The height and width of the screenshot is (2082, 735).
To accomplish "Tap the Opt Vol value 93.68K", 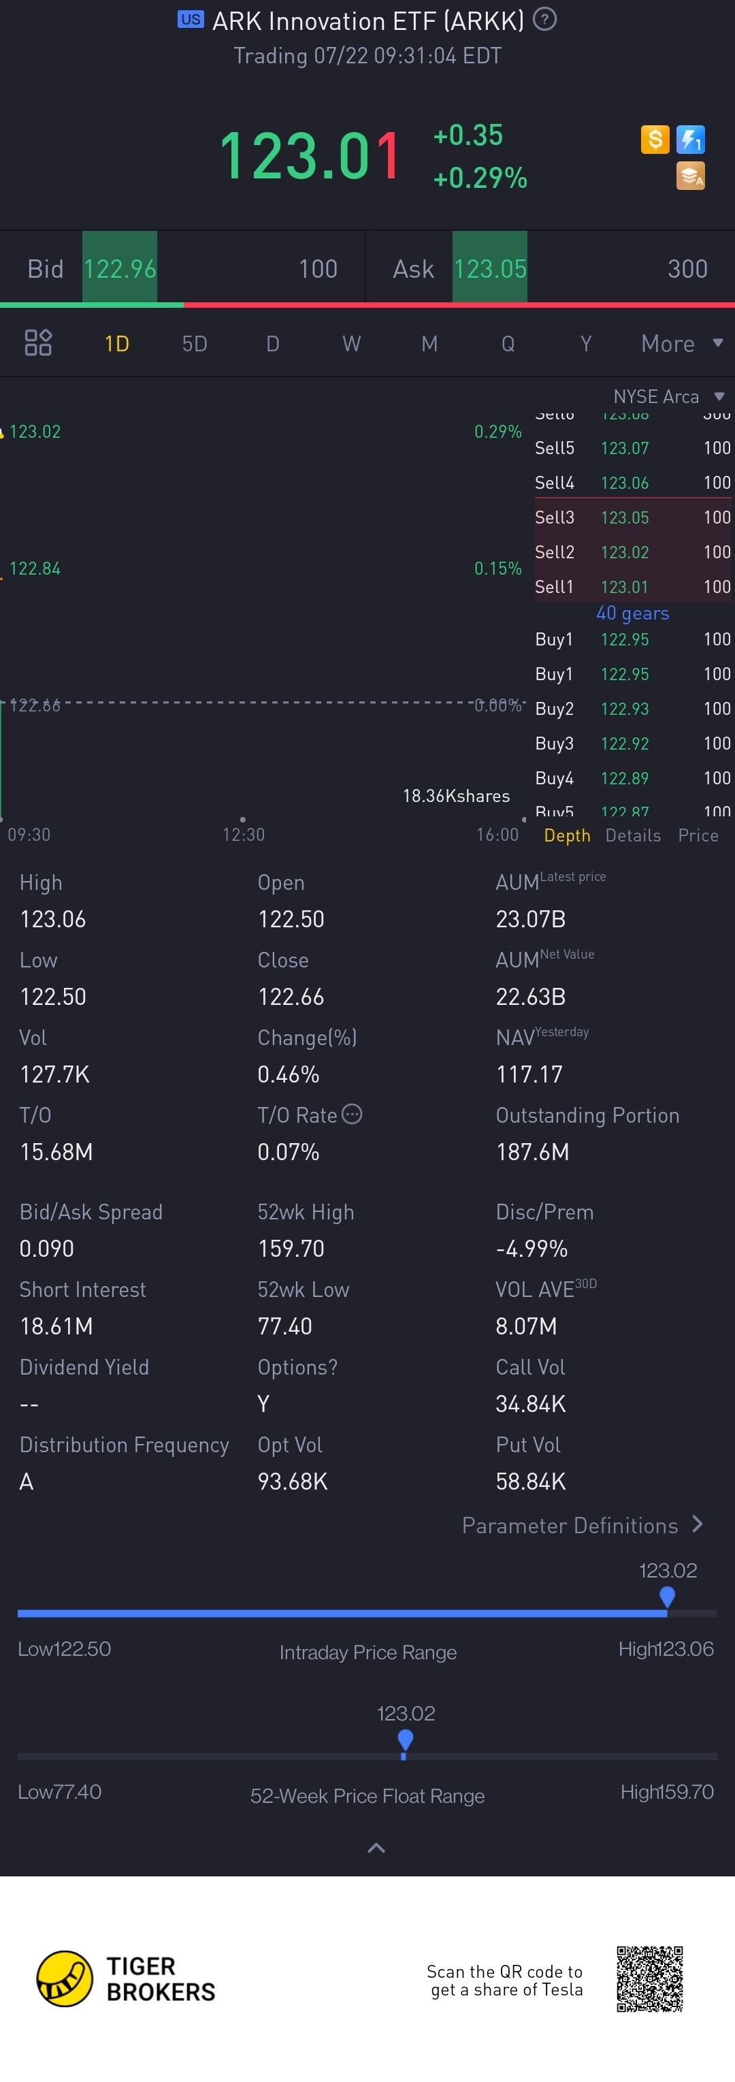I will click(x=293, y=1482).
